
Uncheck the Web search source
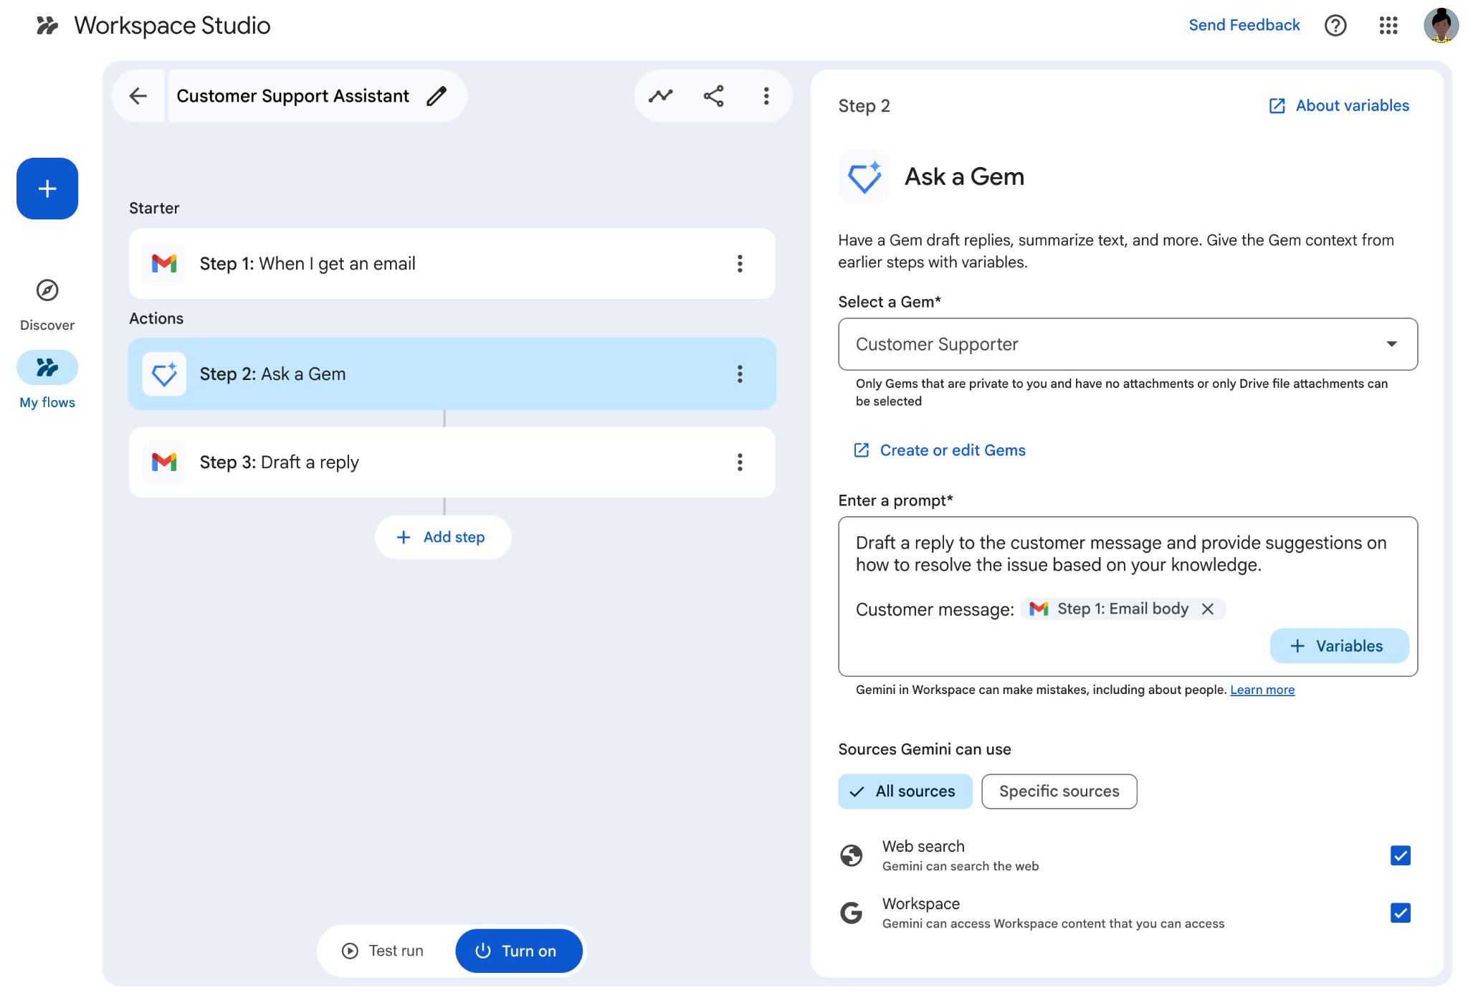(x=1399, y=855)
